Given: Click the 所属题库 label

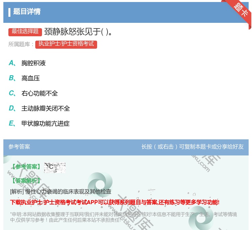Looking at the screenshot, I should click(21, 44).
